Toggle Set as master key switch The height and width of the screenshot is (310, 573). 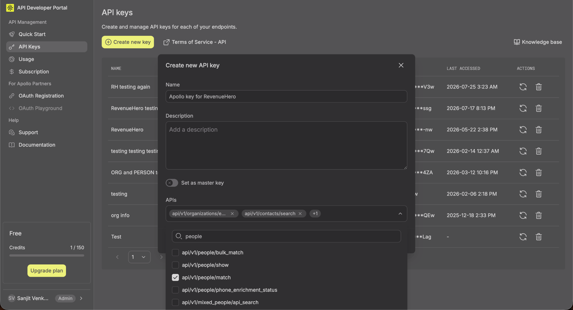click(172, 183)
